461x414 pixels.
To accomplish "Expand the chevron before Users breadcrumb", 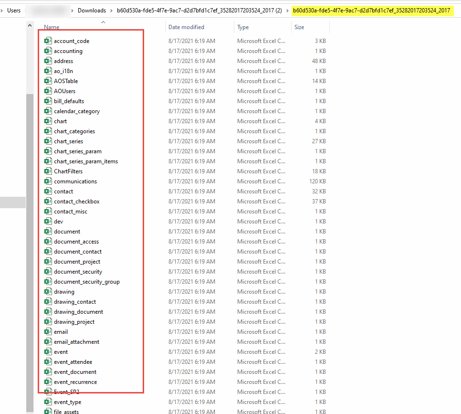I will coord(2,11).
